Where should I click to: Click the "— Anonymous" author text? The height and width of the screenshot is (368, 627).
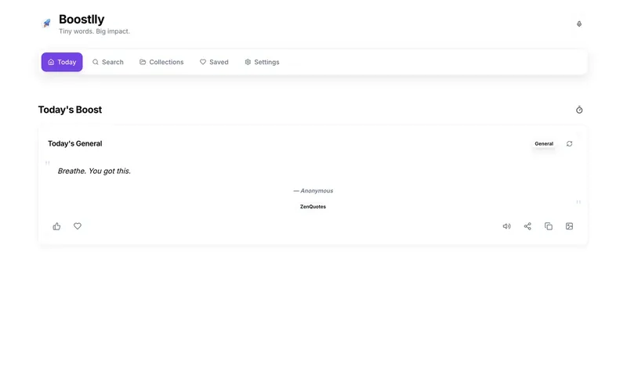coord(313,190)
